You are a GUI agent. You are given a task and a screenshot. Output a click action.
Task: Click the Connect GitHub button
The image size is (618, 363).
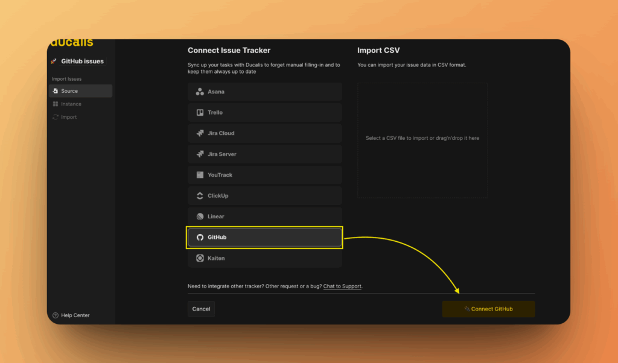[x=488, y=308]
